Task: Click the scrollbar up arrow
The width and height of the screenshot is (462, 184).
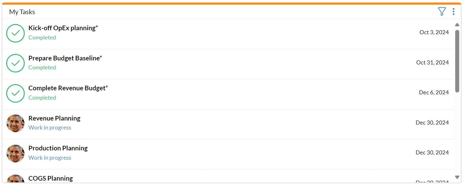Action: click(457, 25)
